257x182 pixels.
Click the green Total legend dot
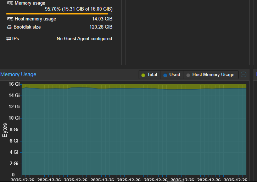tap(143, 75)
